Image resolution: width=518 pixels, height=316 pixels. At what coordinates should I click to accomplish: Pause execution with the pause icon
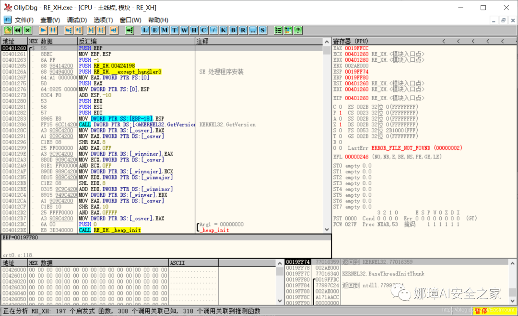[53, 30]
